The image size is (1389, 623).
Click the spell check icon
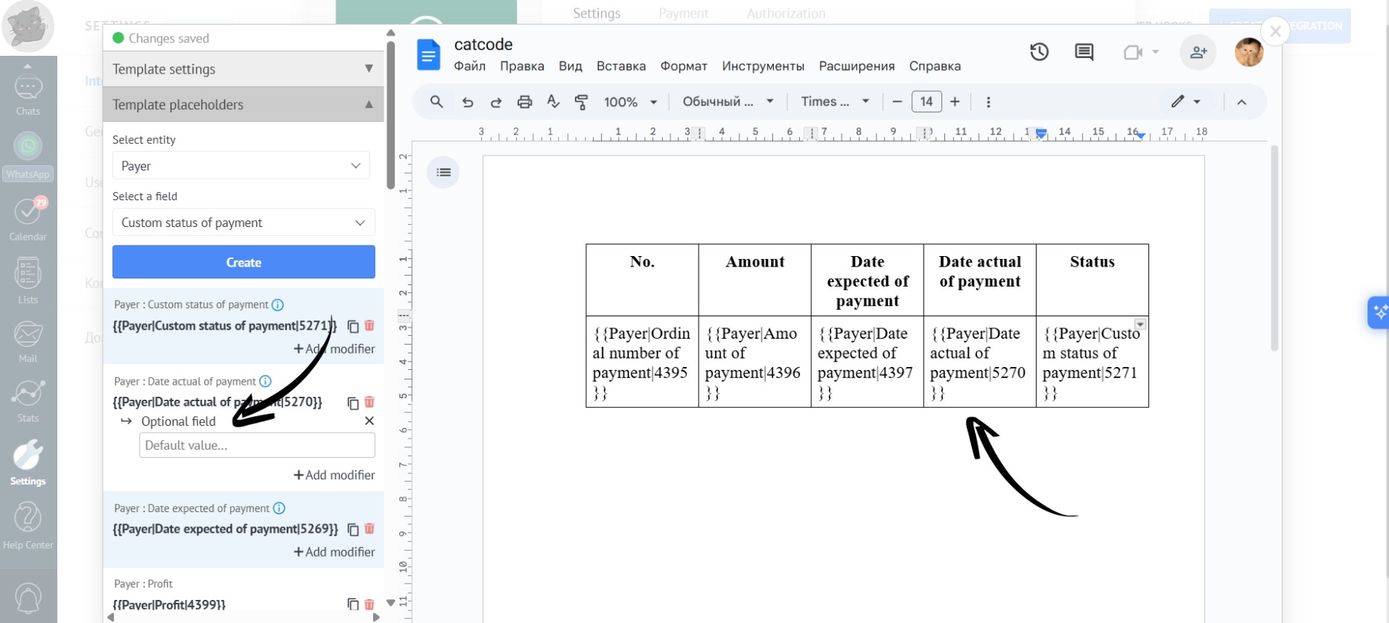point(553,102)
